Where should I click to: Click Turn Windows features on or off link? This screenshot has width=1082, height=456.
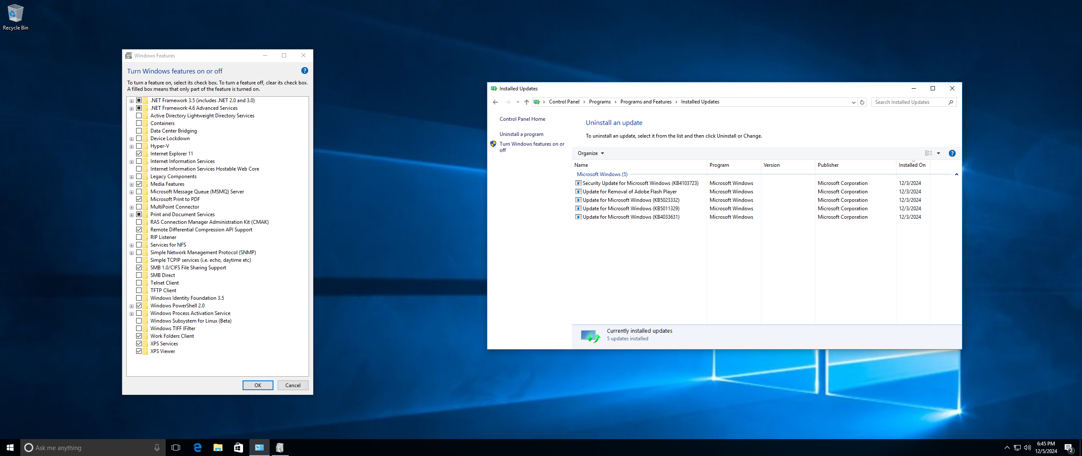(532, 147)
